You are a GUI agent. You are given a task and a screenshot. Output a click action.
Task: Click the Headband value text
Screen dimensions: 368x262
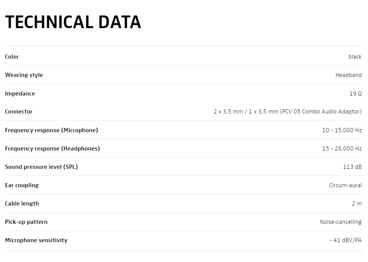pos(348,75)
